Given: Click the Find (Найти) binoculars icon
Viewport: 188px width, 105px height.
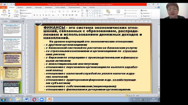Looking at the screenshot, I should pos(142,10).
